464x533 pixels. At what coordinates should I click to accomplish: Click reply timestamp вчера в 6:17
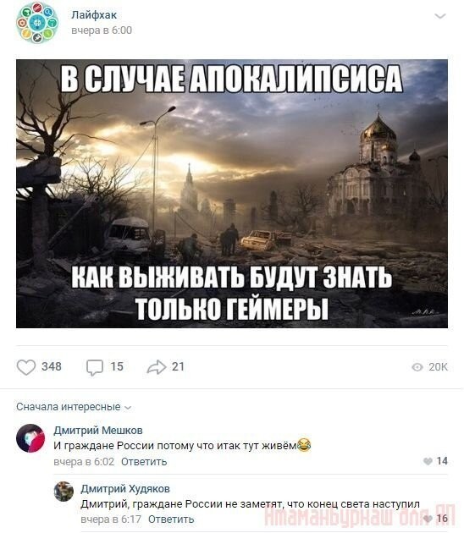click(111, 519)
